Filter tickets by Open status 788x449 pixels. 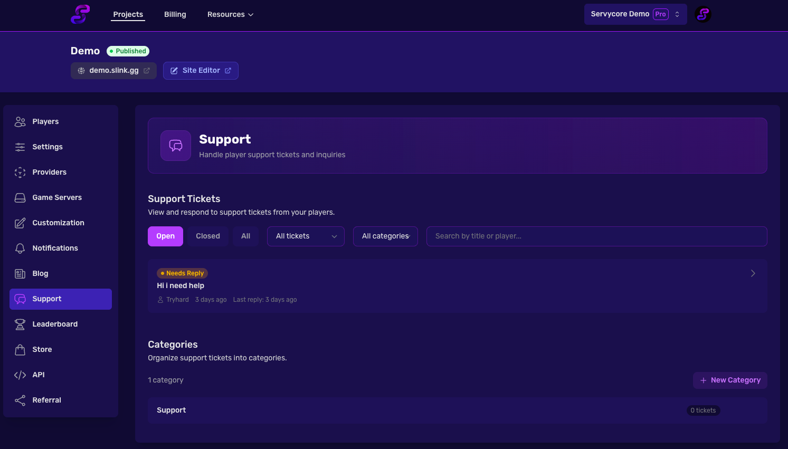coord(165,236)
